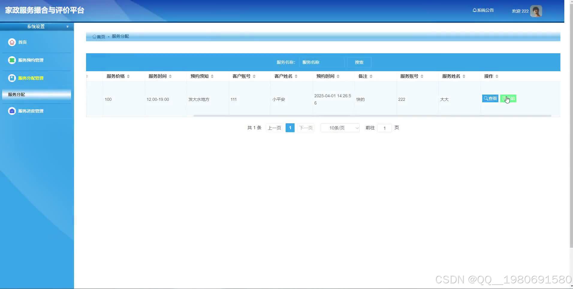Collapse the 系统设置 panel with its chevron
This screenshot has width=573, height=289.
pyautogui.click(x=67, y=26)
